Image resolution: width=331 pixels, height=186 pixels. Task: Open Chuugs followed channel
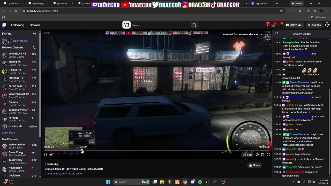click(20, 104)
